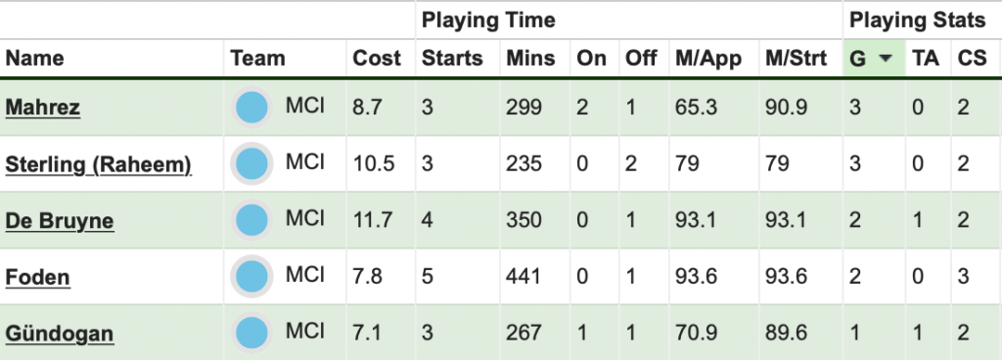Click Mahrez's Man City team badge icon
This screenshot has width=1002, height=360.
[251, 108]
